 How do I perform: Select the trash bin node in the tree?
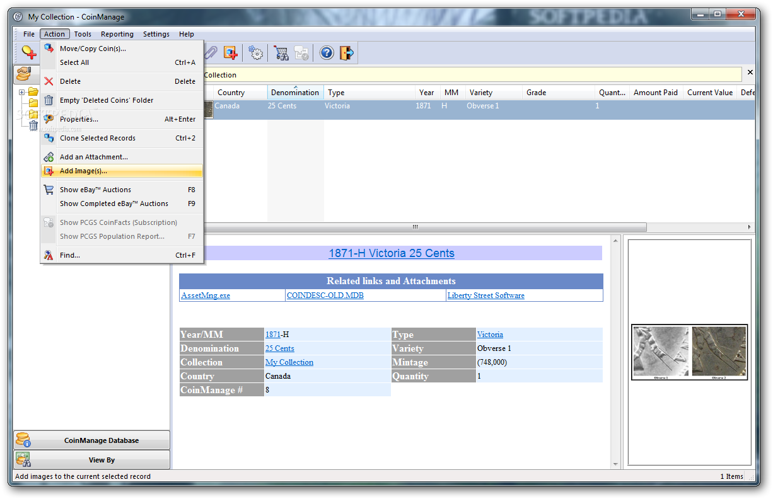tap(33, 126)
